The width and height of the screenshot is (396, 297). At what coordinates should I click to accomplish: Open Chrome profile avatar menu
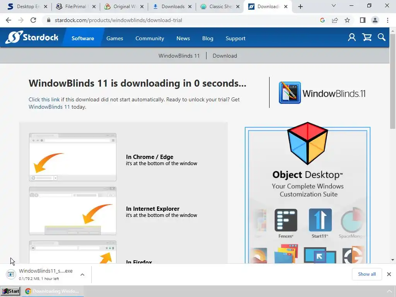coord(375,20)
